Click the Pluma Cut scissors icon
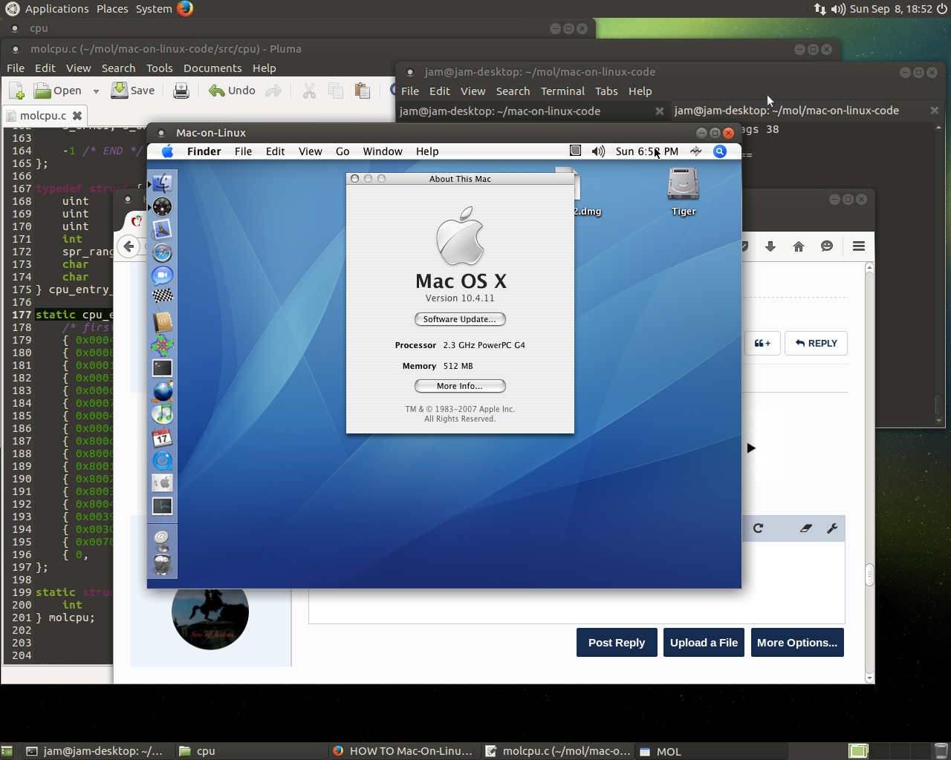 pos(309,91)
